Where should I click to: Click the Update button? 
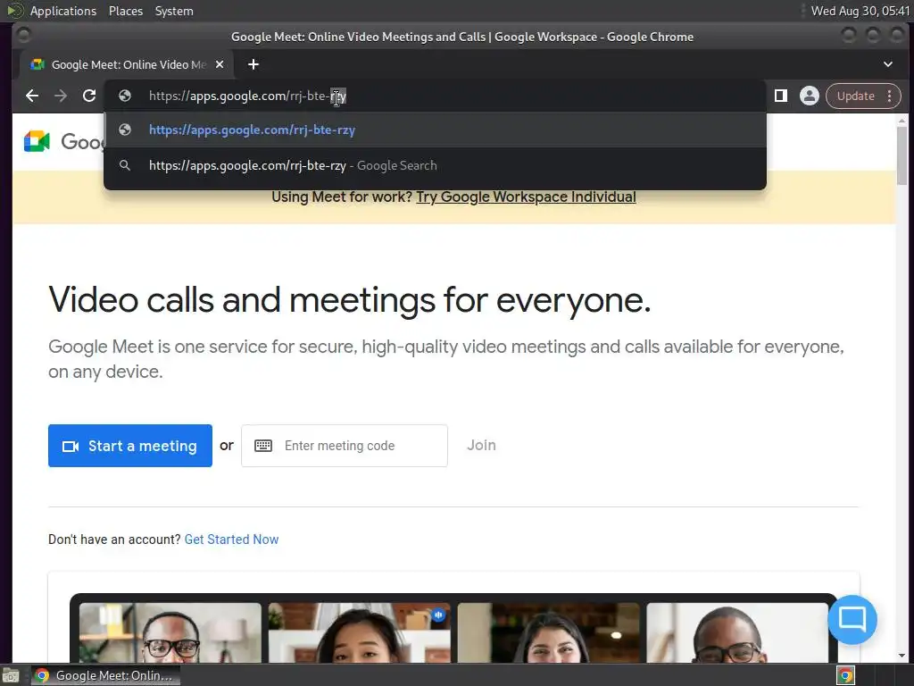click(x=856, y=96)
